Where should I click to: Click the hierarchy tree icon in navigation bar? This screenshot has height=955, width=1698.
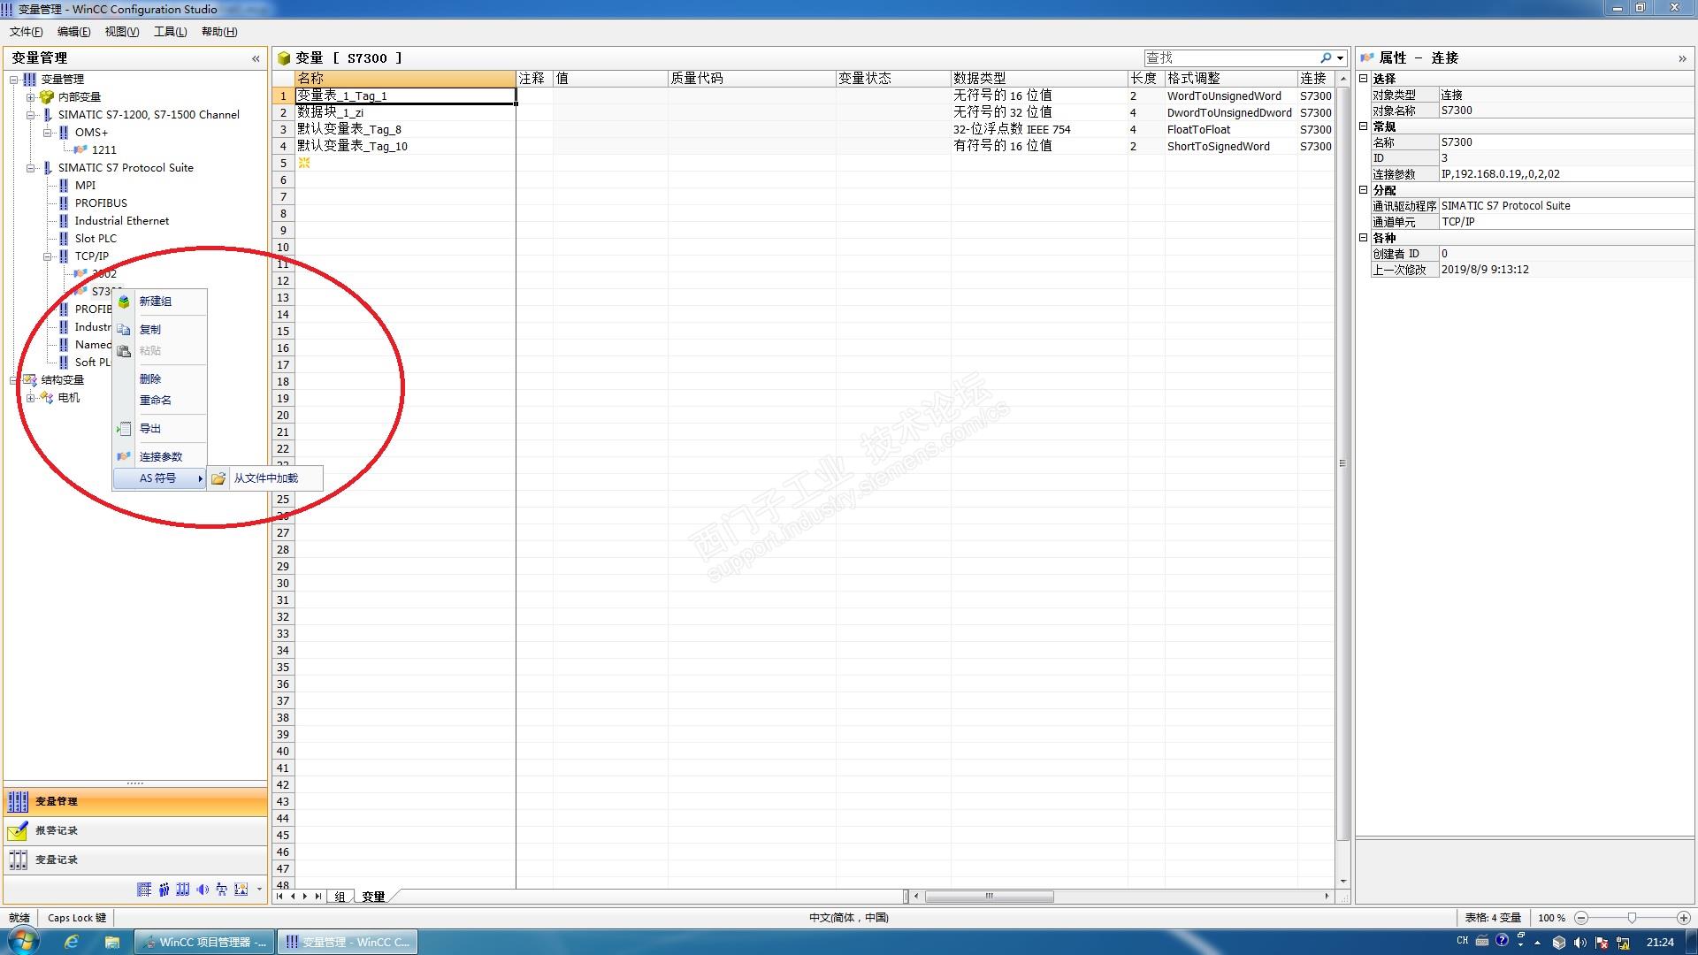coord(221,890)
